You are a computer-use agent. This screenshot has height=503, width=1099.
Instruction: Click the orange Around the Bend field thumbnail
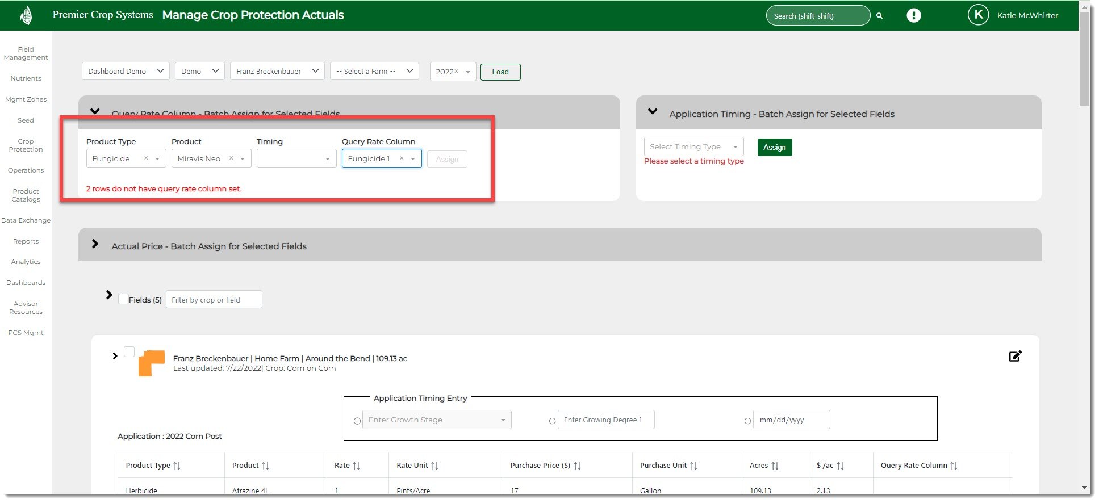coord(152,363)
